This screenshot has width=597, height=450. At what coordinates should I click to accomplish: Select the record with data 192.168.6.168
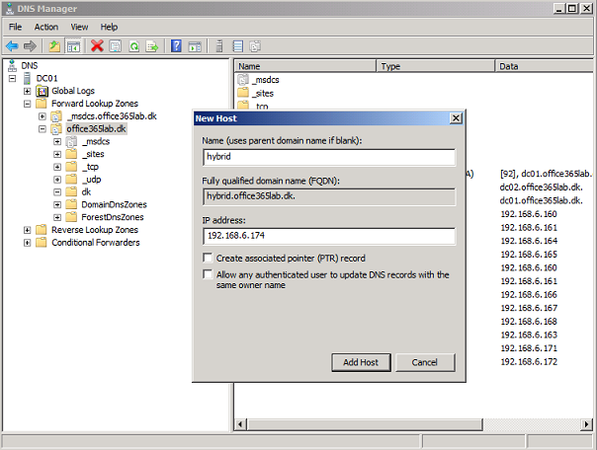[529, 322]
